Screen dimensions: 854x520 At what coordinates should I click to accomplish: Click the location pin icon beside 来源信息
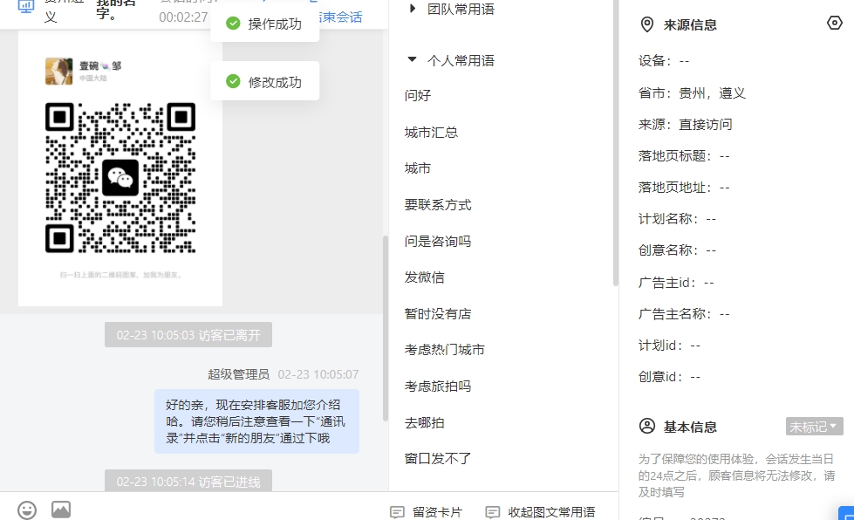(646, 24)
